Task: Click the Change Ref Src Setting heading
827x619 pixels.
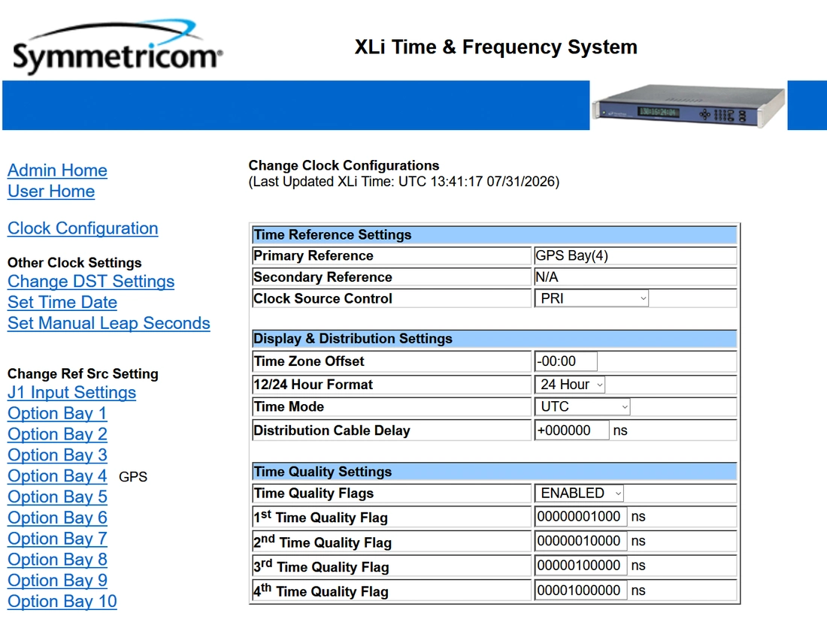Action: (x=83, y=373)
